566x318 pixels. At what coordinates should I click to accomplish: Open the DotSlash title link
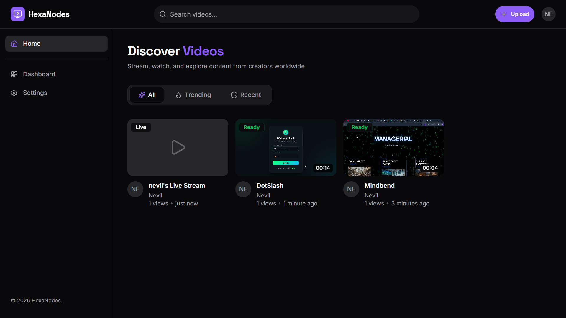coord(270,186)
